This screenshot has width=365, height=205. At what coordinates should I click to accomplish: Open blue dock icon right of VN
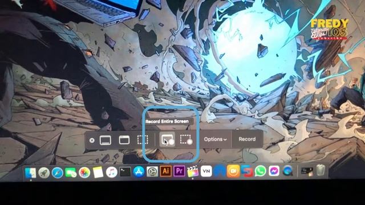coord(220,171)
